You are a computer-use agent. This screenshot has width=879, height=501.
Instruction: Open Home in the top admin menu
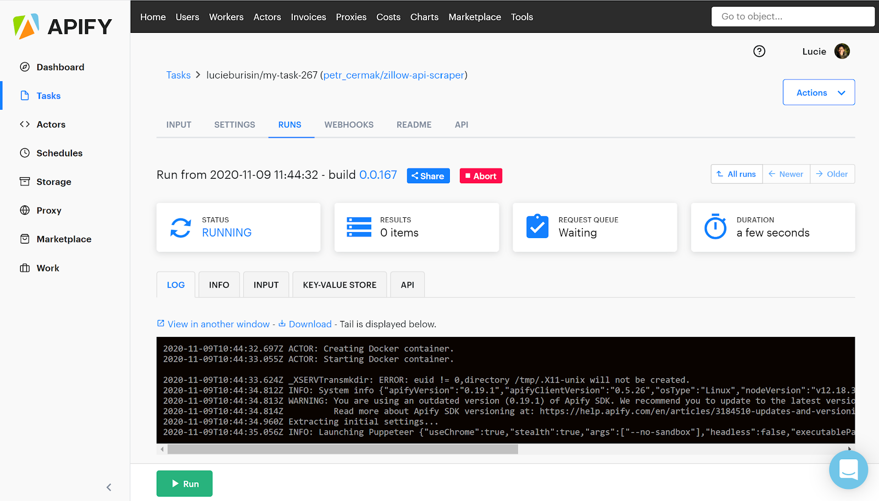pyautogui.click(x=153, y=17)
